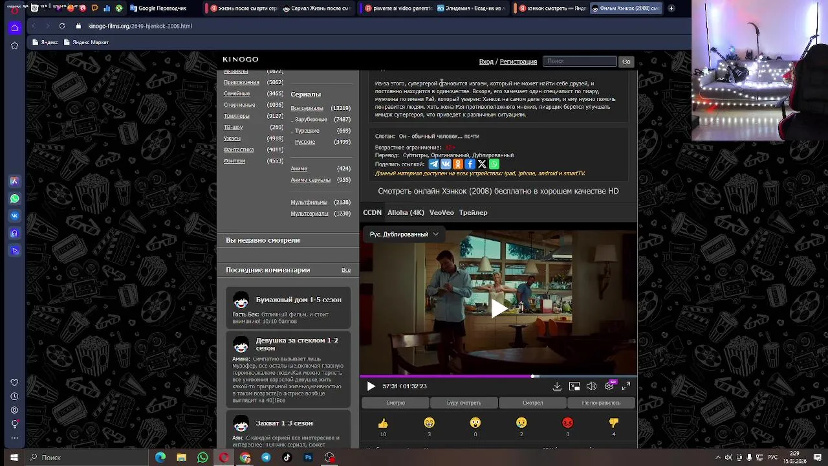Click the Go search button
The image size is (828, 466).
click(x=626, y=61)
